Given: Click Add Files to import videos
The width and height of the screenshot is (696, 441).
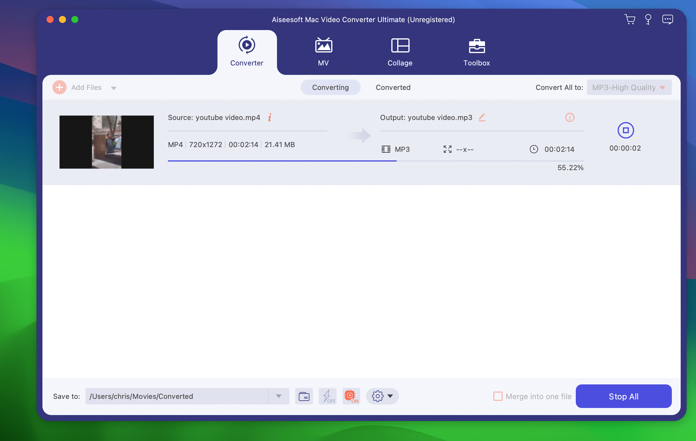Looking at the screenshot, I should pyautogui.click(x=78, y=87).
